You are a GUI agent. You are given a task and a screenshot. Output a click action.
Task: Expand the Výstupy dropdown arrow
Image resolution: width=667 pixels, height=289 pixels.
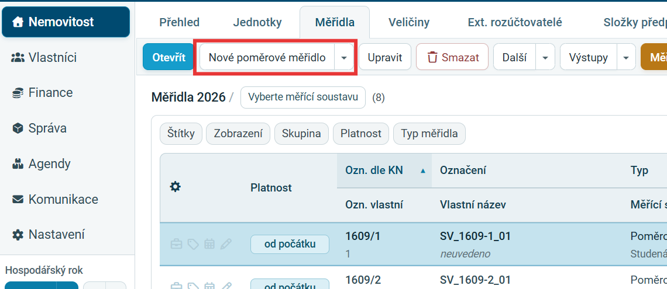click(x=626, y=57)
